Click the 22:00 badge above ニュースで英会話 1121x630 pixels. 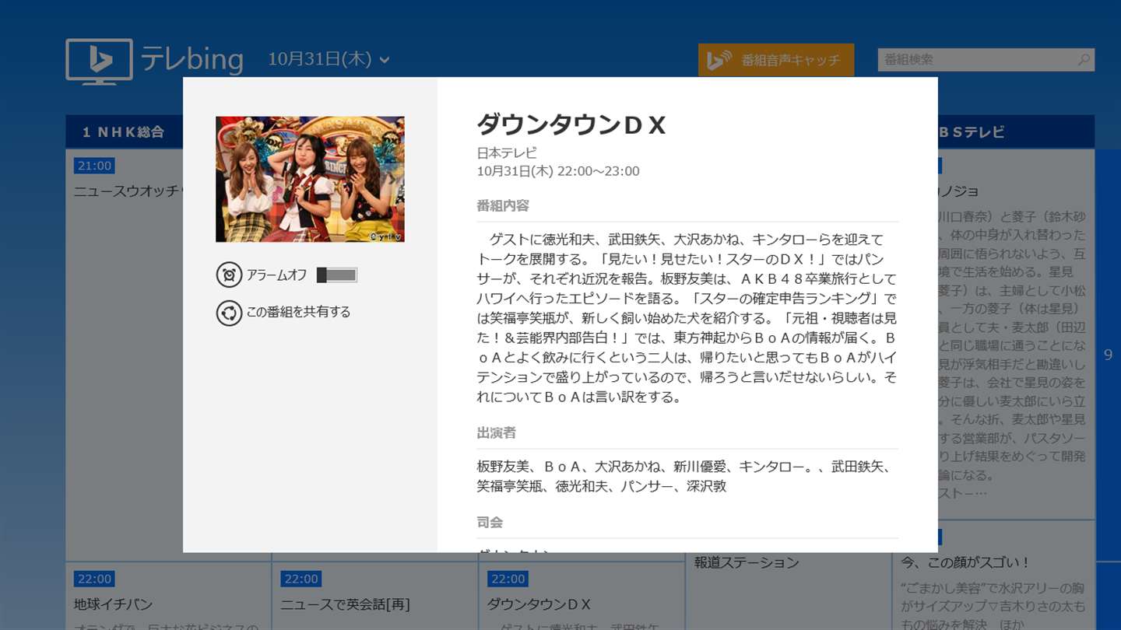pyautogui.click(x=301, y=579)
